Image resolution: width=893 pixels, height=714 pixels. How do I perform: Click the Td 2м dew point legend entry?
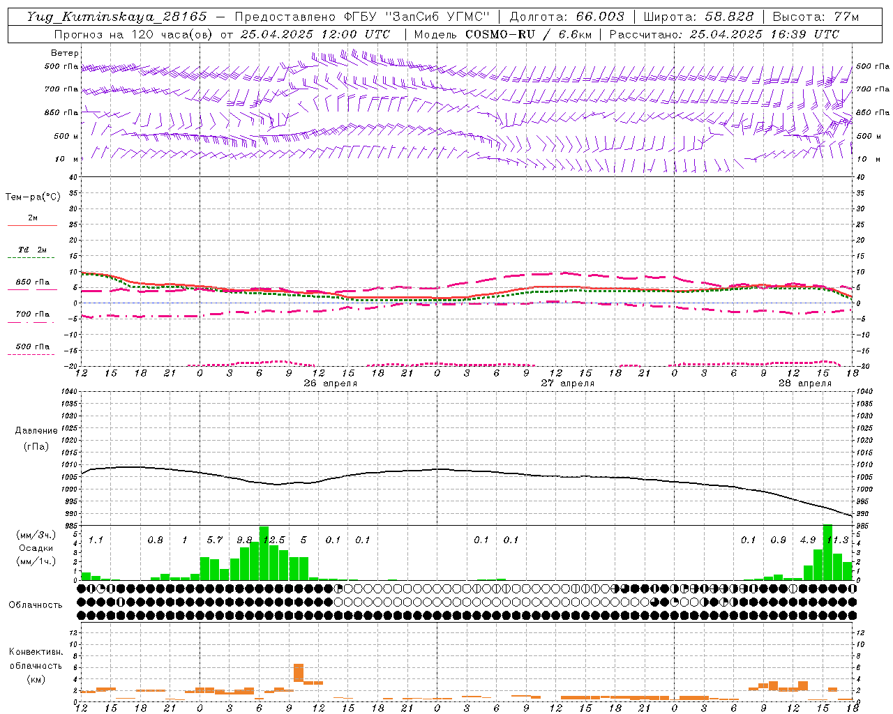click(32, 250)
